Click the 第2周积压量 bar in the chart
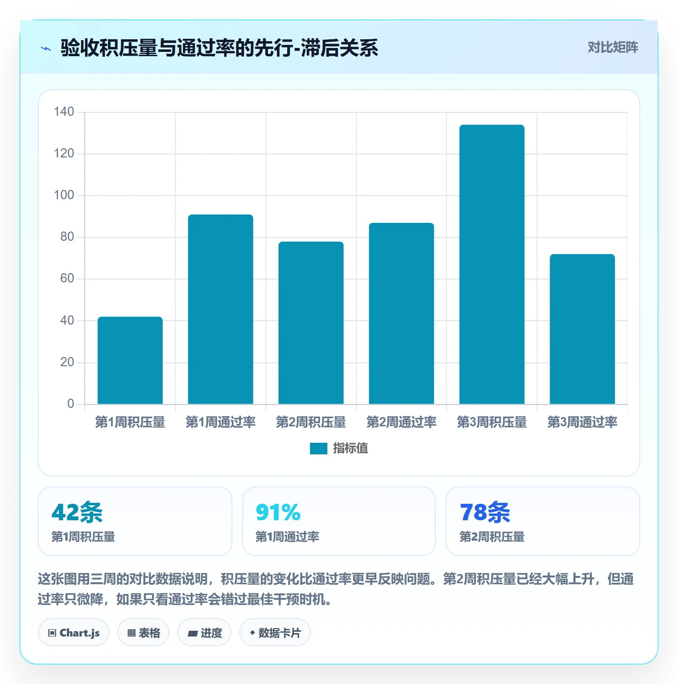The height and width of the screenshot is (684, 678). (x=311, y=323)
